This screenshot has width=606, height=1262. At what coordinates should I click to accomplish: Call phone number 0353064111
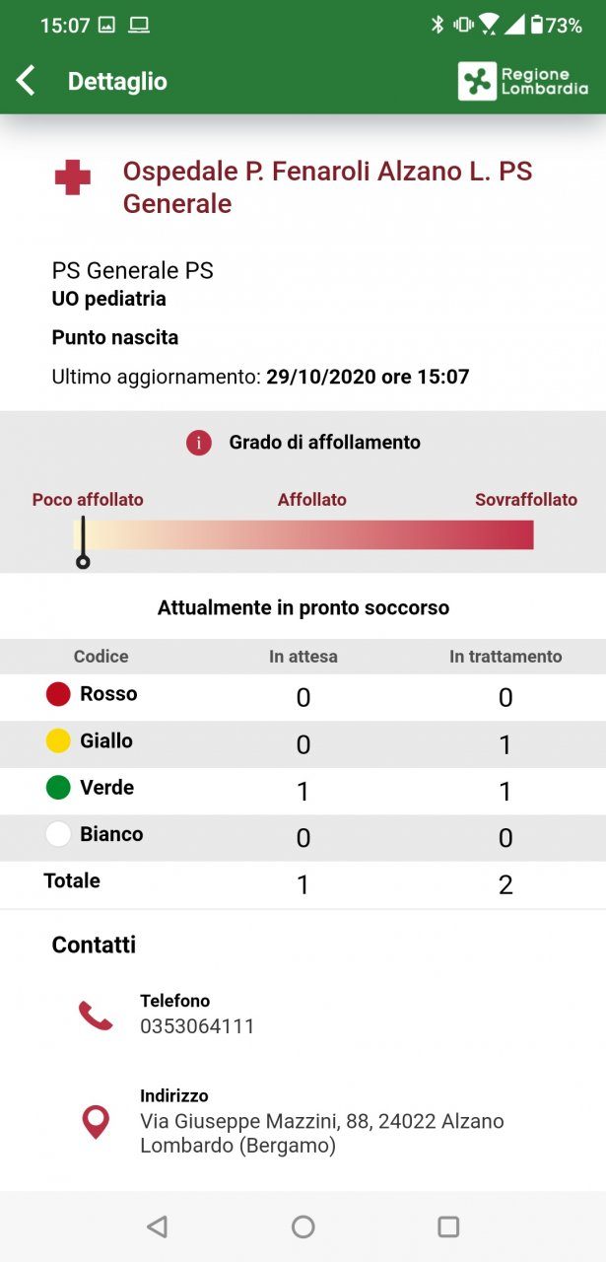(197, 1026)
